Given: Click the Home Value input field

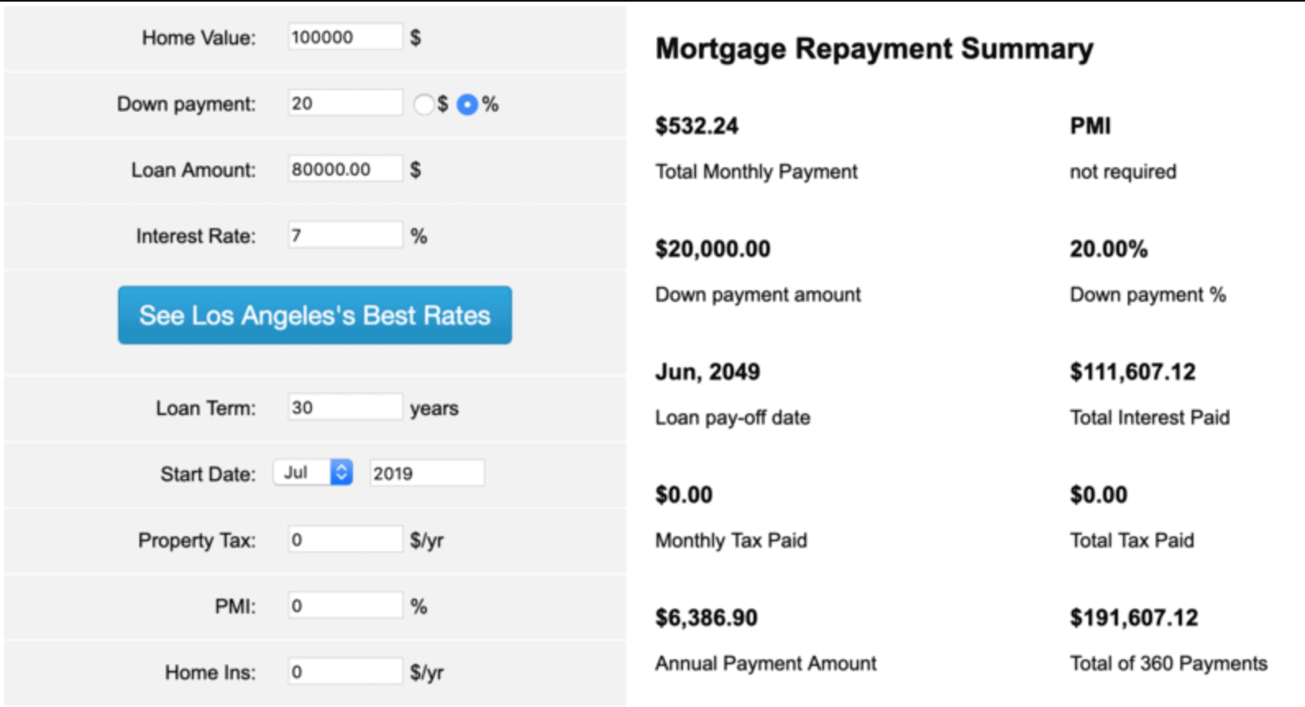Looking at the screenshot, I should pyautogui.click(x=345, y=37).
